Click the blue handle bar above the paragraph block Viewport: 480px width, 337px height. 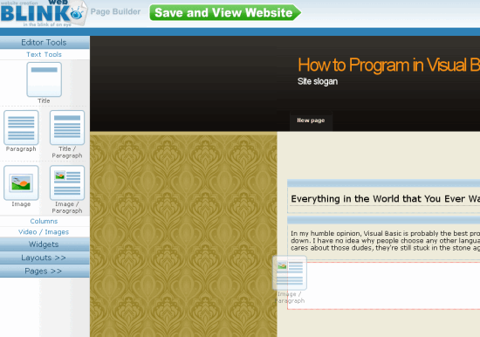[x=384, y=220]
